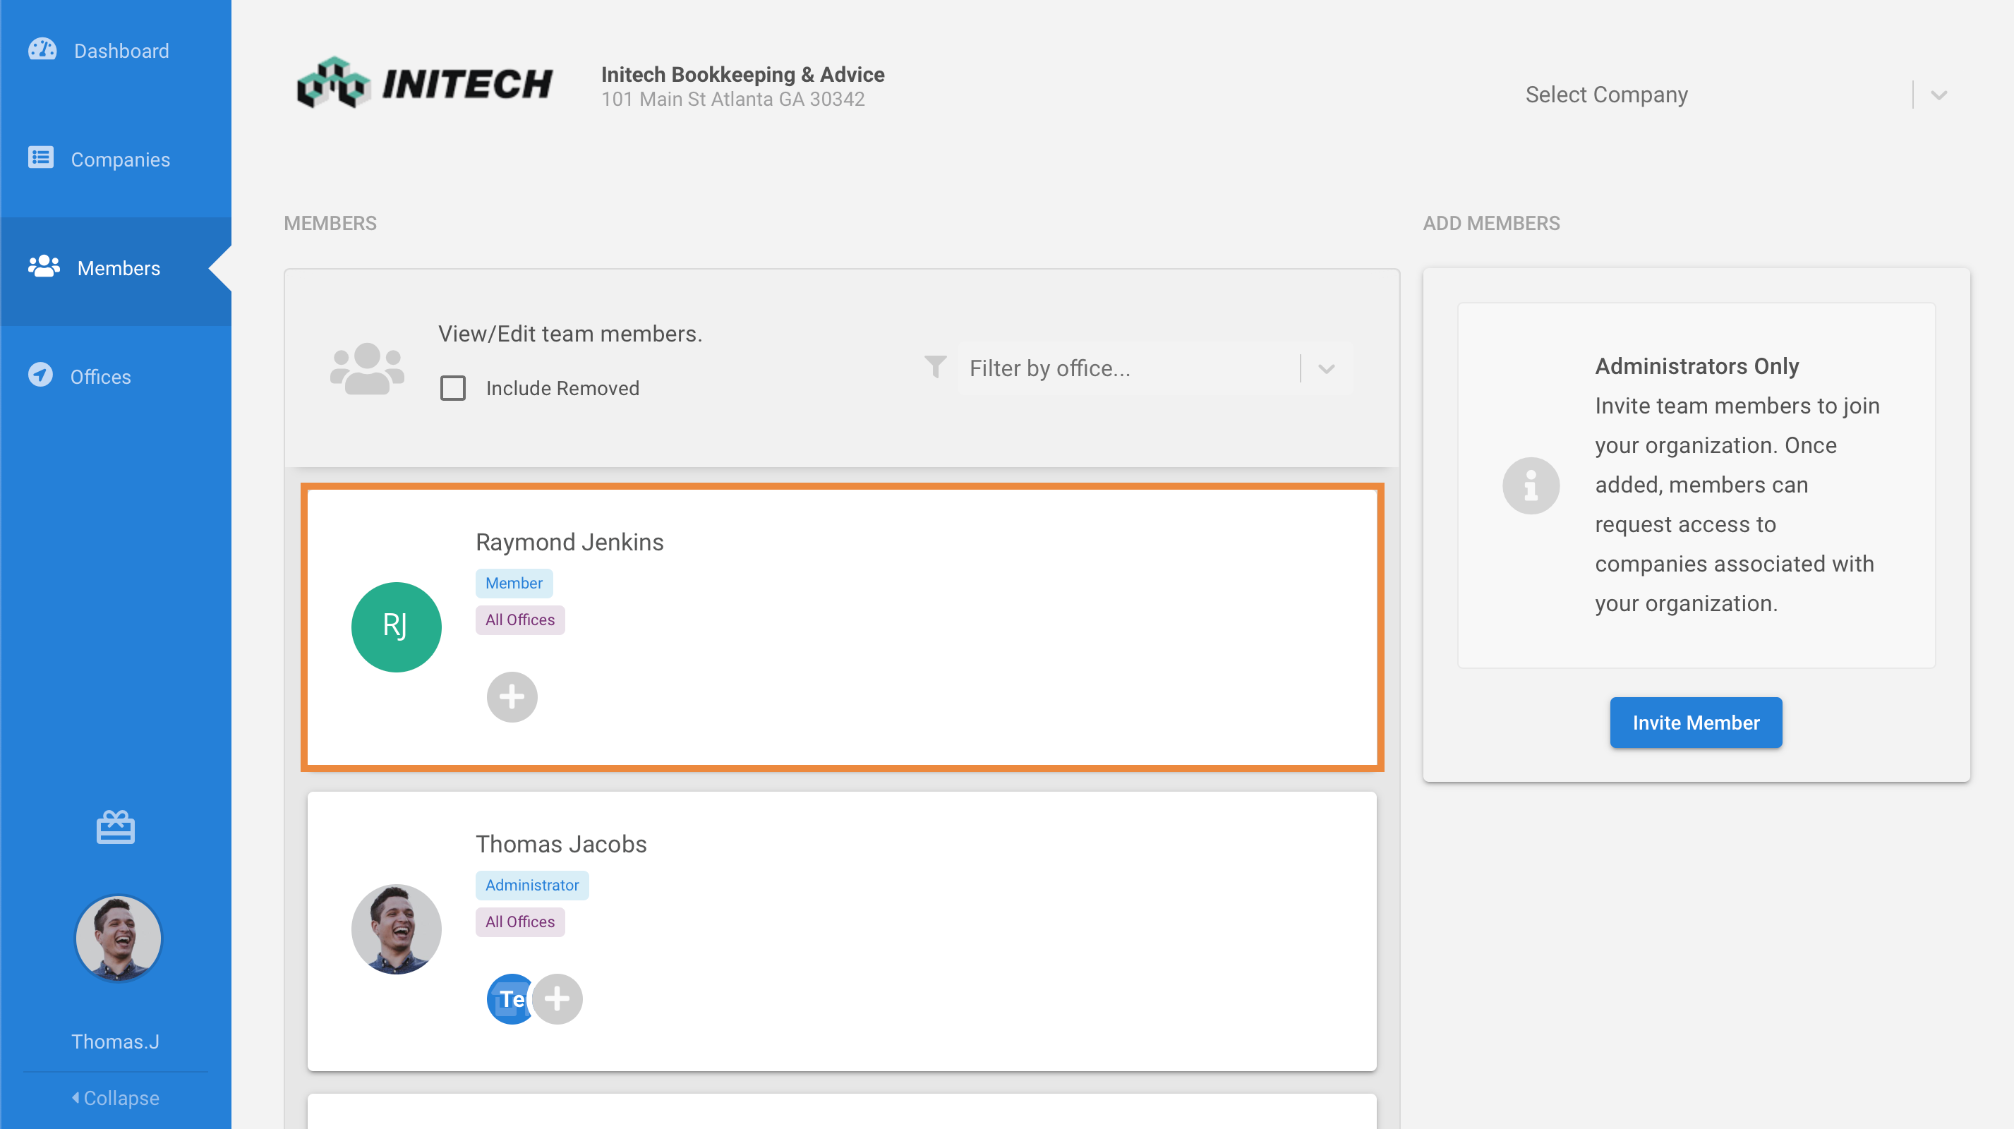Image resolution: width=2014 pixels, height=1129 pixels.
Task: Open the Companies menu item
Action: (116, 159)
